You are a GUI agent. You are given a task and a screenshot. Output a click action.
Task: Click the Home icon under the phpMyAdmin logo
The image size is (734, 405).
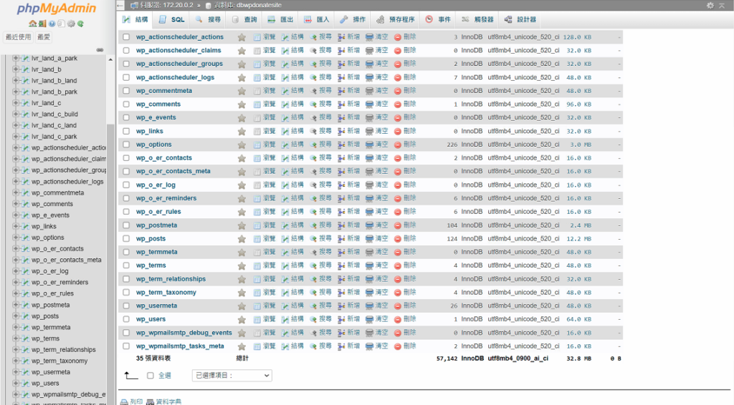33,24
